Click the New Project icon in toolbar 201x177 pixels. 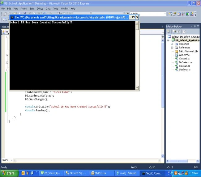coord(5,14)
